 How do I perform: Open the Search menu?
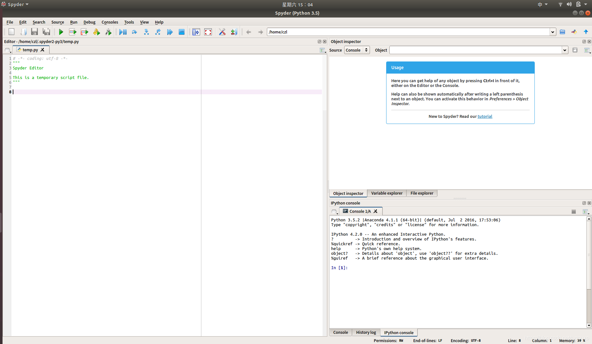[x=39, y=22]
